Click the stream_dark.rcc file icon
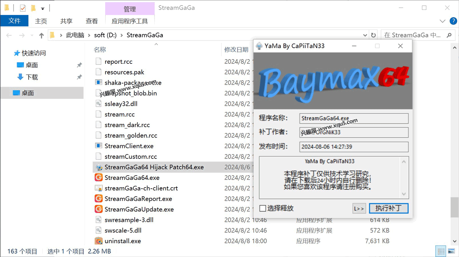 [x=99, y=125]
